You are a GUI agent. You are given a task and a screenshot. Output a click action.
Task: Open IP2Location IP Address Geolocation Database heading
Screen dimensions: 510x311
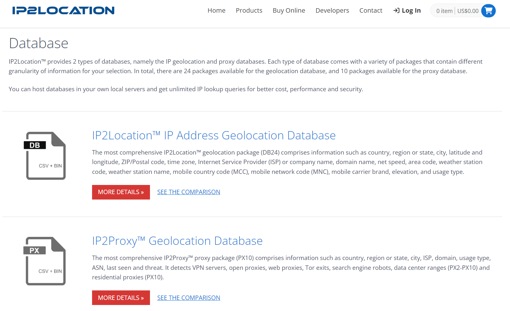coord(214,135)
